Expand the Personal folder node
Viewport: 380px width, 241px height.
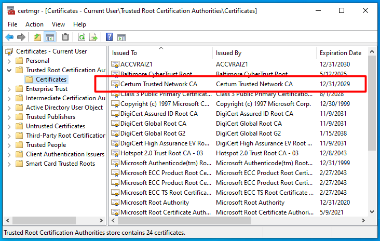[x=9, y=61]
